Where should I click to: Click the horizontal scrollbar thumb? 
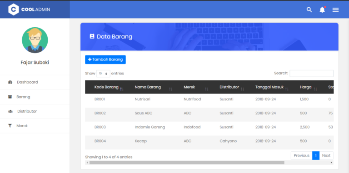pos(187,163)
